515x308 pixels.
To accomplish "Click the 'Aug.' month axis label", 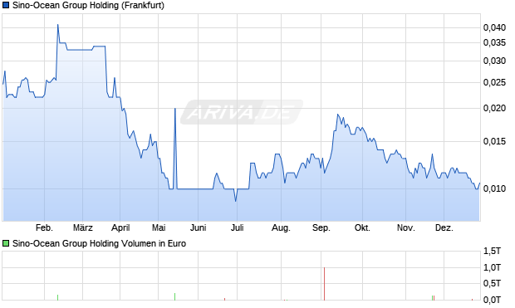I will click(x=281, y=227).
